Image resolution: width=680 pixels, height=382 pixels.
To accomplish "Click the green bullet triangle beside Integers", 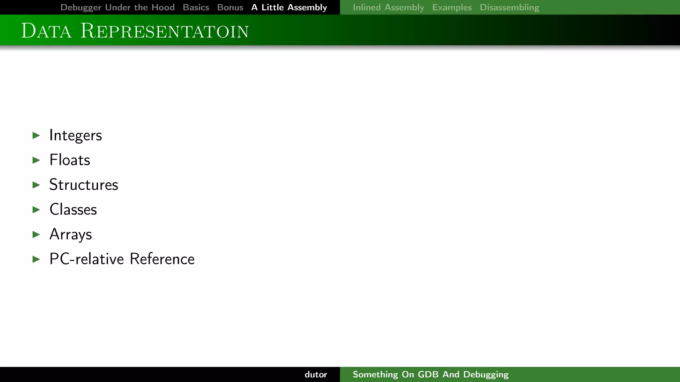I will pos(36,135).
